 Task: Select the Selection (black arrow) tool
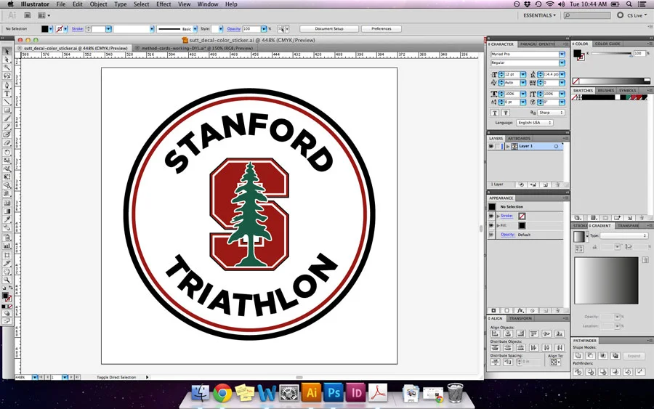coord(7,52)
